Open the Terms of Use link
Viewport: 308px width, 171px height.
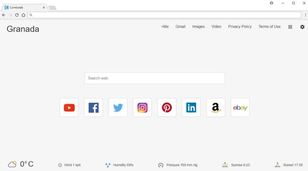click(269, 27)
